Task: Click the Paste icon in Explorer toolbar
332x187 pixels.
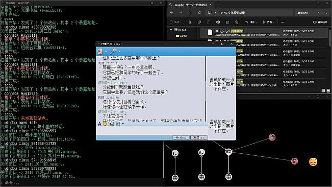Action: pyautogui.click(x=209, y=22)
